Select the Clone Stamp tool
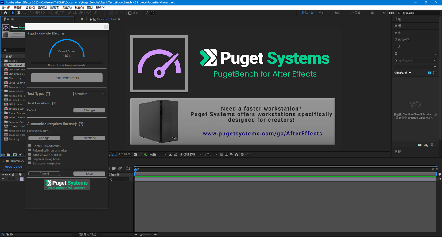Screen dimensions: 442x237 [75, 13]
